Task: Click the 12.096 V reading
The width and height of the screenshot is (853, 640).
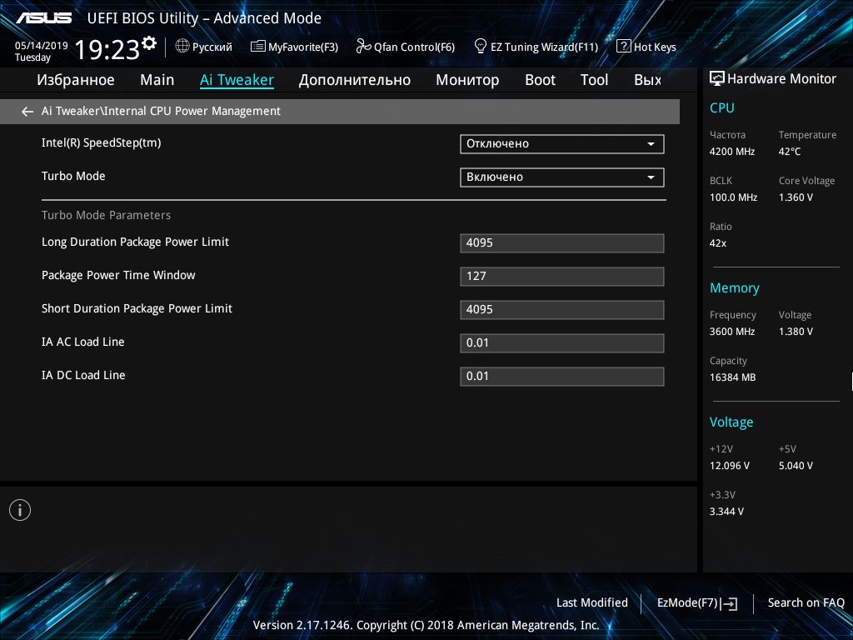Action: pyautogui.click(x=730, y=466)
